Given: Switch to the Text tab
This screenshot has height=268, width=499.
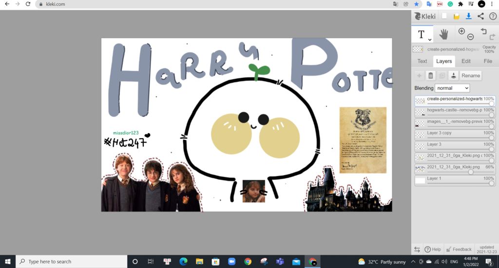Looking at the screenshot, I should click(422, 61).
